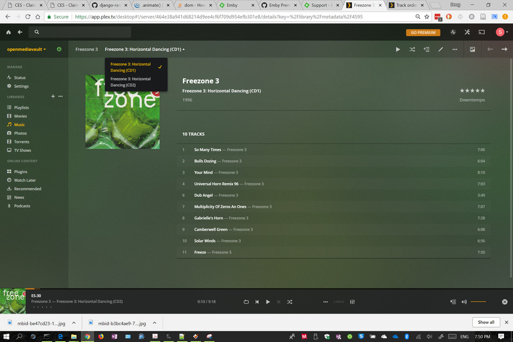
Task: Open Windows Start menu
Action: 6,336
